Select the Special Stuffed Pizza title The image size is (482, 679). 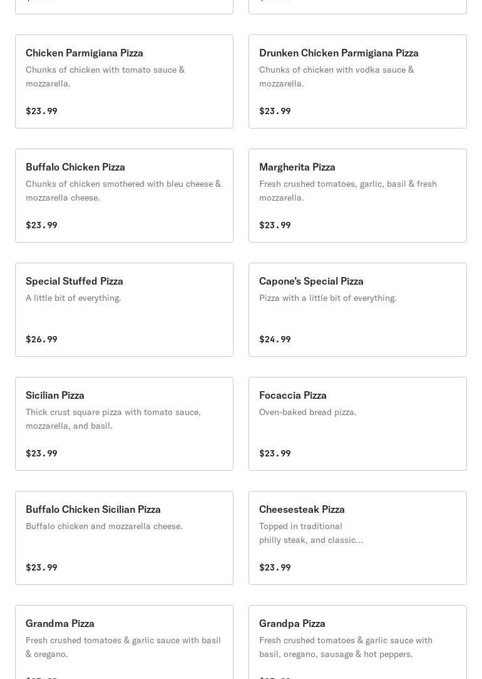pyautogui.click(x=74, y=281)
